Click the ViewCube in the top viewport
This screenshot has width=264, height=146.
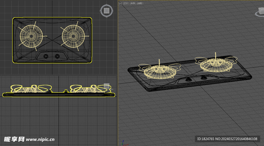(106, 11)
